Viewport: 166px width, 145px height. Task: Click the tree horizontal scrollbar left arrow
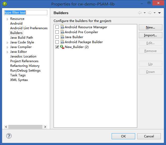click(x=6, y=127)
